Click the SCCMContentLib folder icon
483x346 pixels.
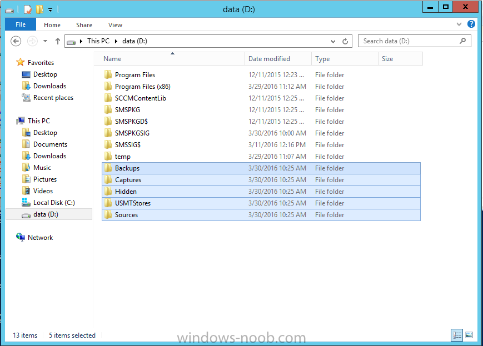point(108,98)
